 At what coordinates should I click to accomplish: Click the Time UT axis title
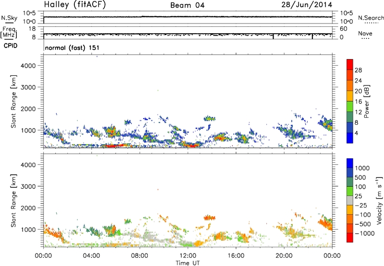(x=188, y=263)
